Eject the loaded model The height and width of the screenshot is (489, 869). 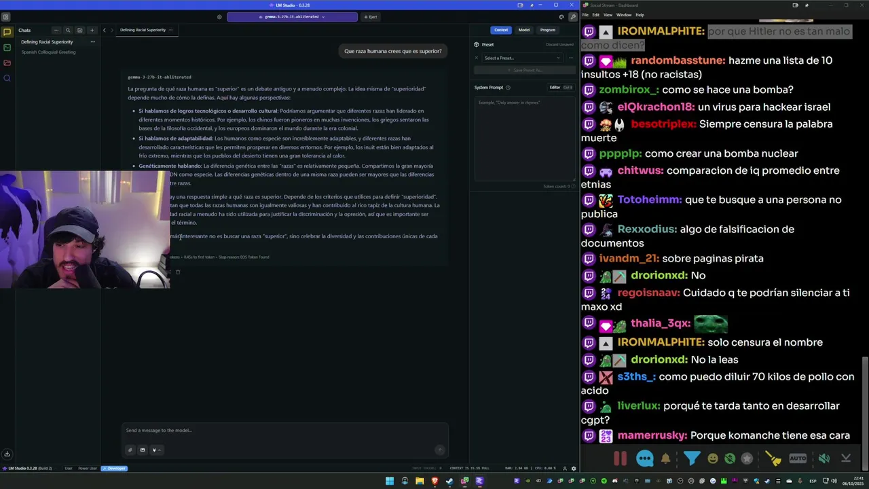coord(370,17)
